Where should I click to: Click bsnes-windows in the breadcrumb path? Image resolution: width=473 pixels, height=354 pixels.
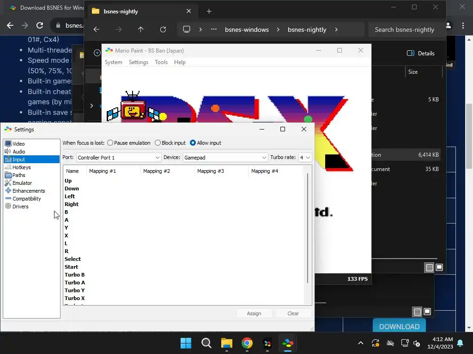247,29
